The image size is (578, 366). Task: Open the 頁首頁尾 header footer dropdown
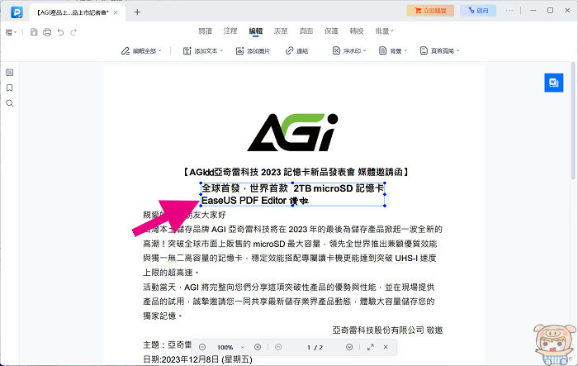[x=440, y=51]
